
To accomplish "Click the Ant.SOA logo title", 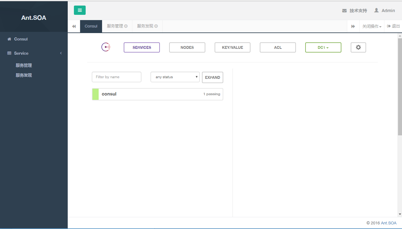I will (x=34, y=18).
